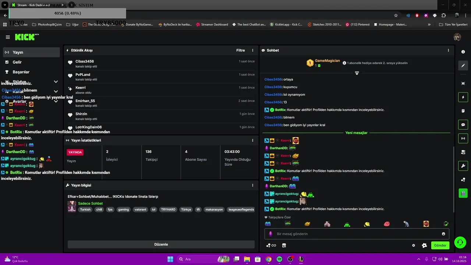This screenshot has height=265, width=471.
Task: Open the Streamer Dashboard bookmark
Action: click(212, 24)
